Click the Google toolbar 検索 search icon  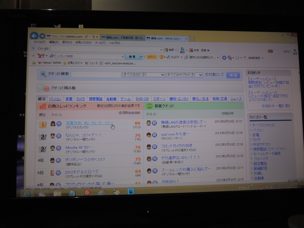click(166, 50)
